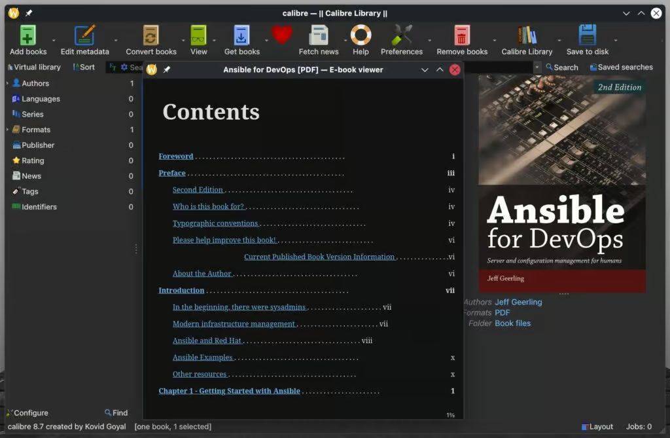Pin the E-book viewer window
Screen dimensions: 670x438
(x=167, y=69)
